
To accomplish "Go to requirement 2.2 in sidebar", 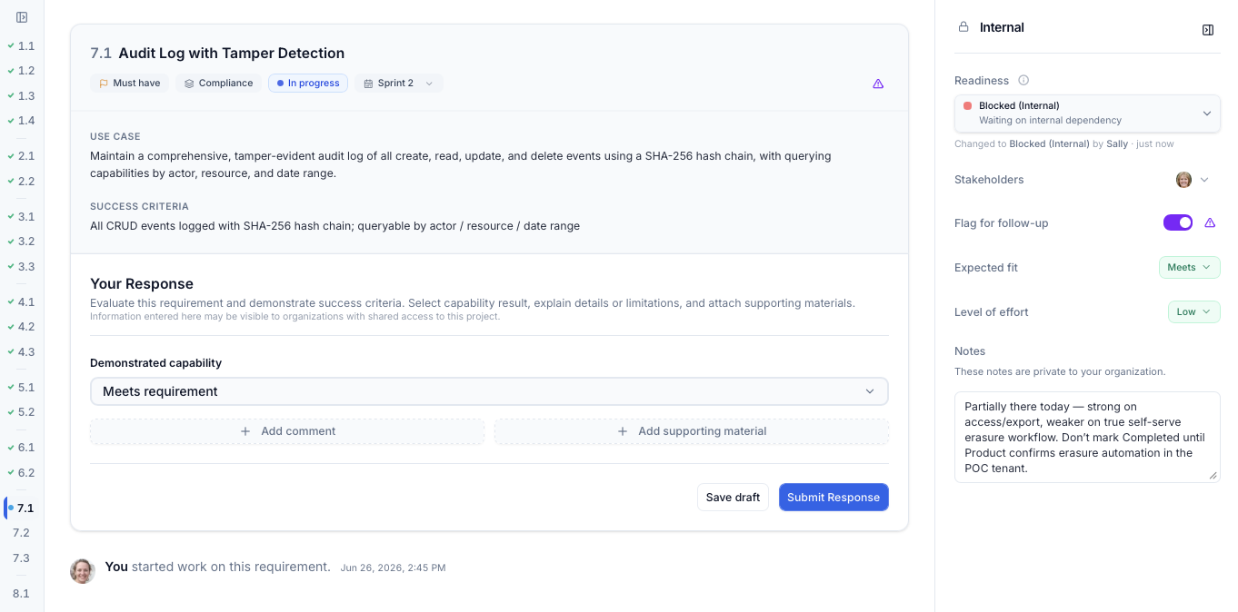I will point(21,182).
